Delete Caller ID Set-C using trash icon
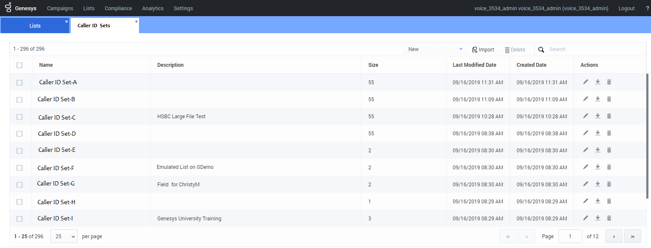651x248 pixels. pyautogui.click(x=609, y=116)
